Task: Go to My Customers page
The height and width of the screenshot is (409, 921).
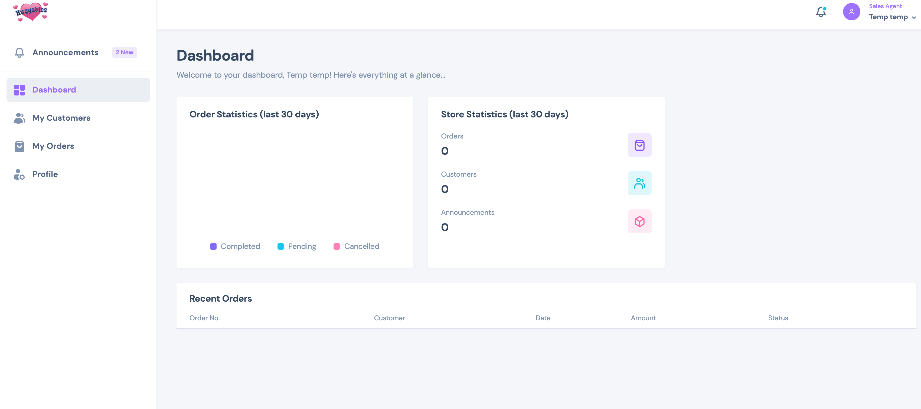Action: pos(61,118)
